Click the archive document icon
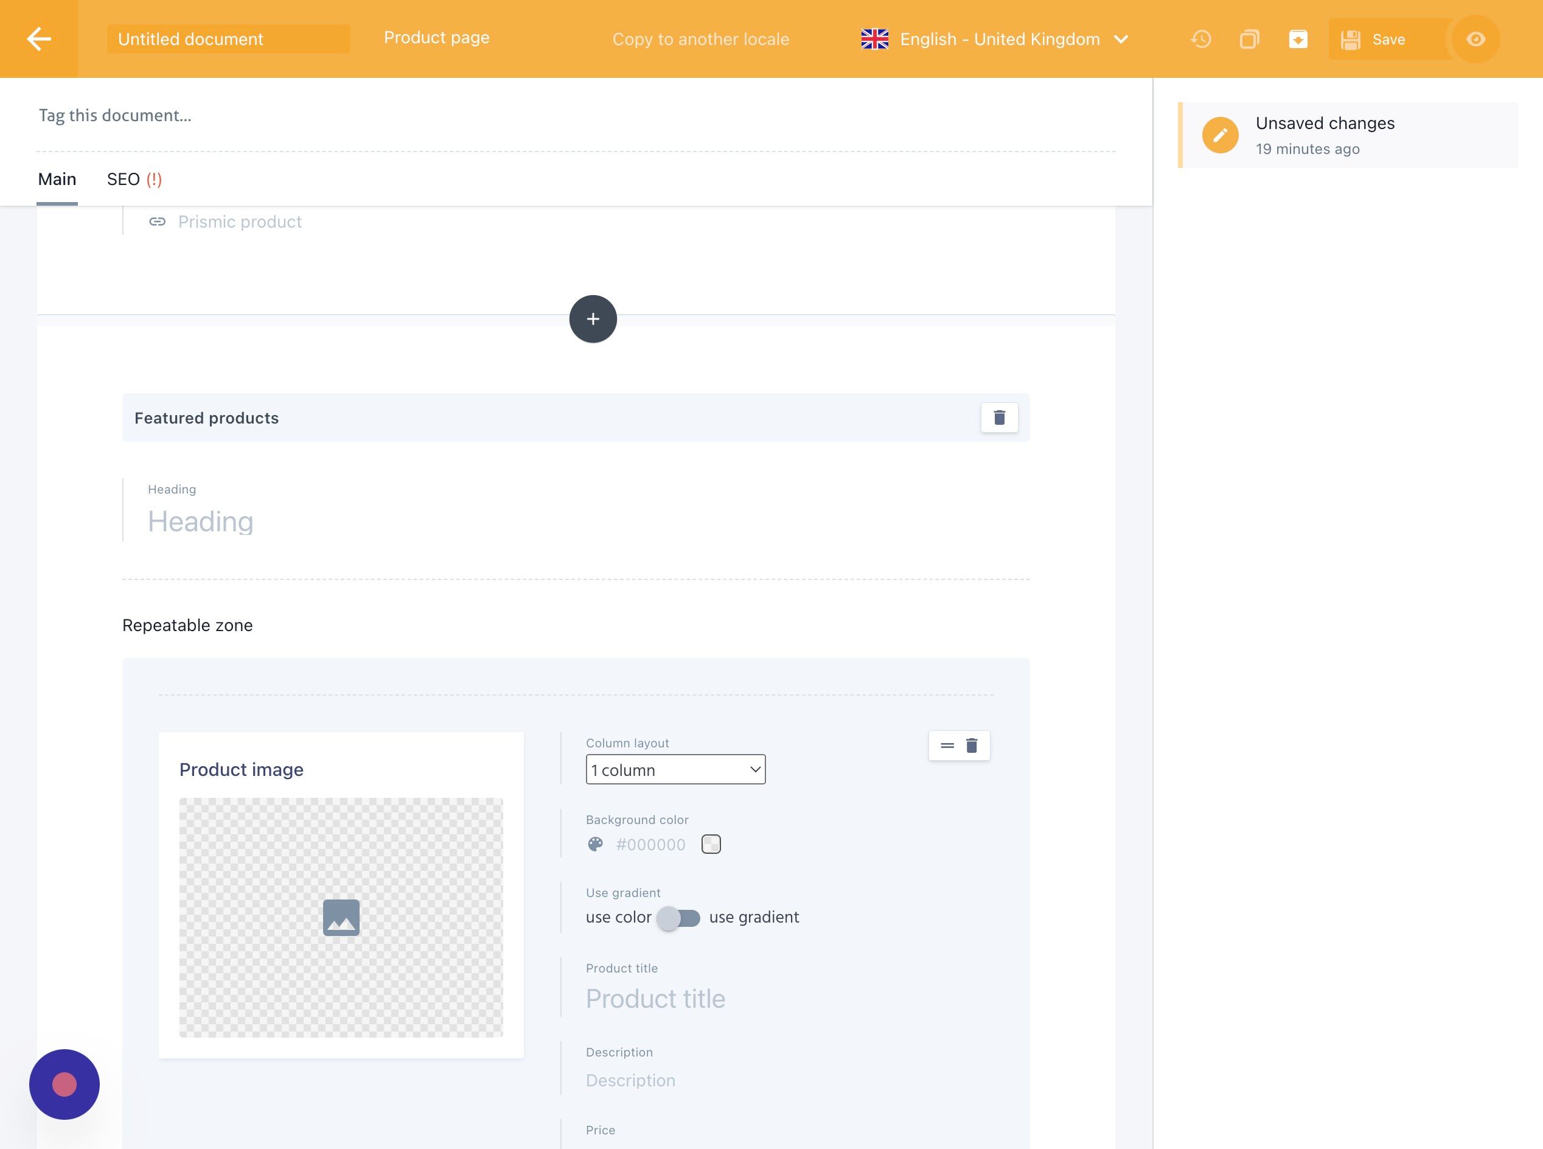Image resolution: width=1543 pixels, height=1149 pixels. 1298,39
